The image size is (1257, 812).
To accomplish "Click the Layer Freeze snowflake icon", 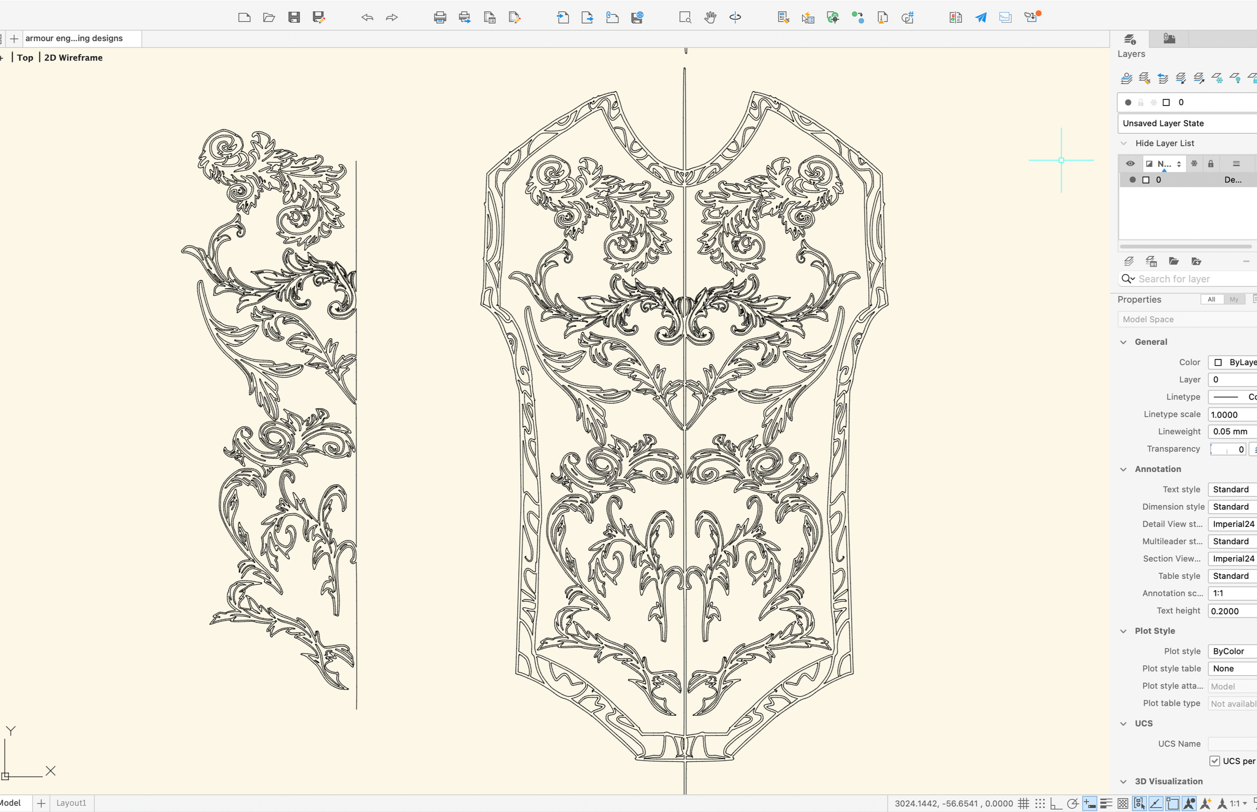I will click(x=1217, y=79).
